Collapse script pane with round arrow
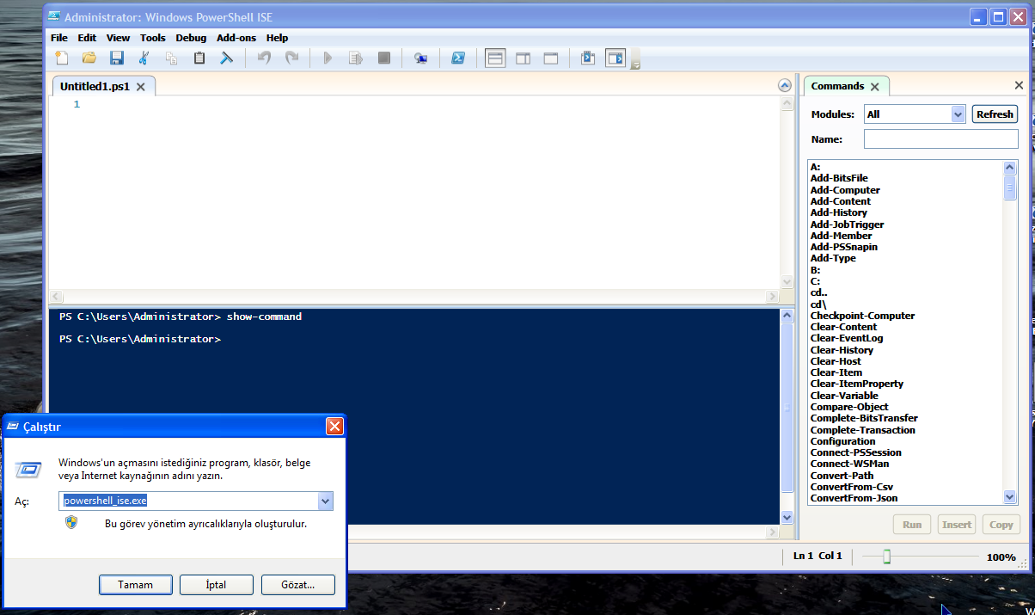Image resolution: width=1035 pixels, height=615 pixels. (x=784, y=85)
